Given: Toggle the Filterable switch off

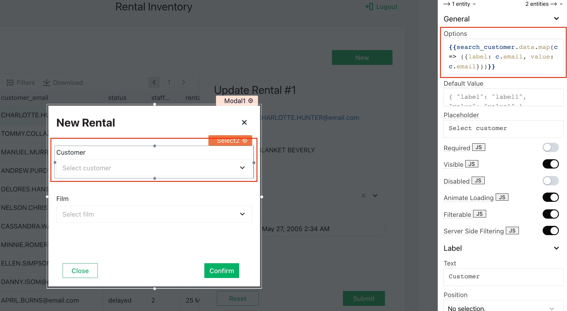Looking at the screenshot, I should (x=550, y=214).
